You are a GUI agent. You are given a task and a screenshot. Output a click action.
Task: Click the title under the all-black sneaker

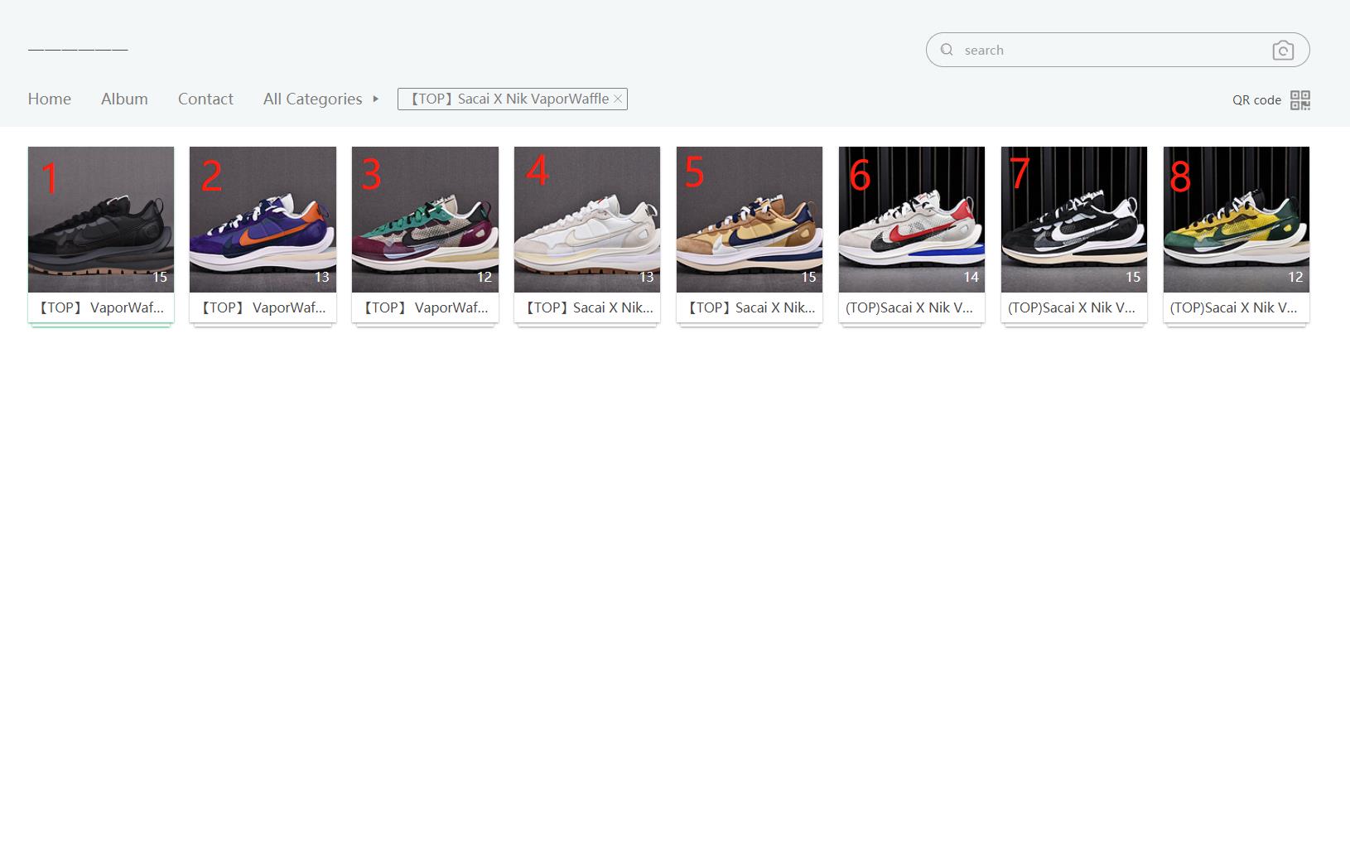click(101, 307)
